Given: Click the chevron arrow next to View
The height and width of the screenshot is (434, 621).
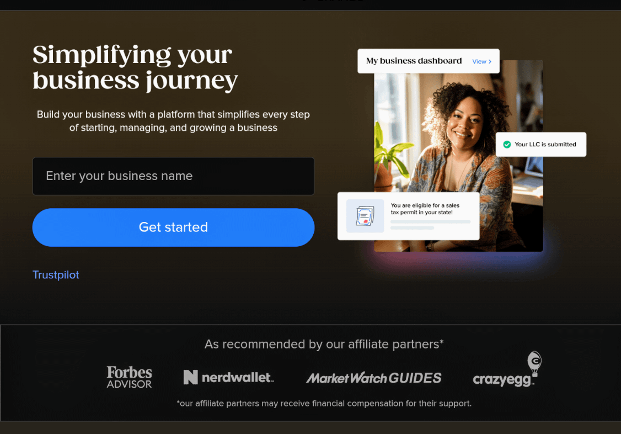Looking at the screenshot, I should pyautogui.click(x=490, y=62).
